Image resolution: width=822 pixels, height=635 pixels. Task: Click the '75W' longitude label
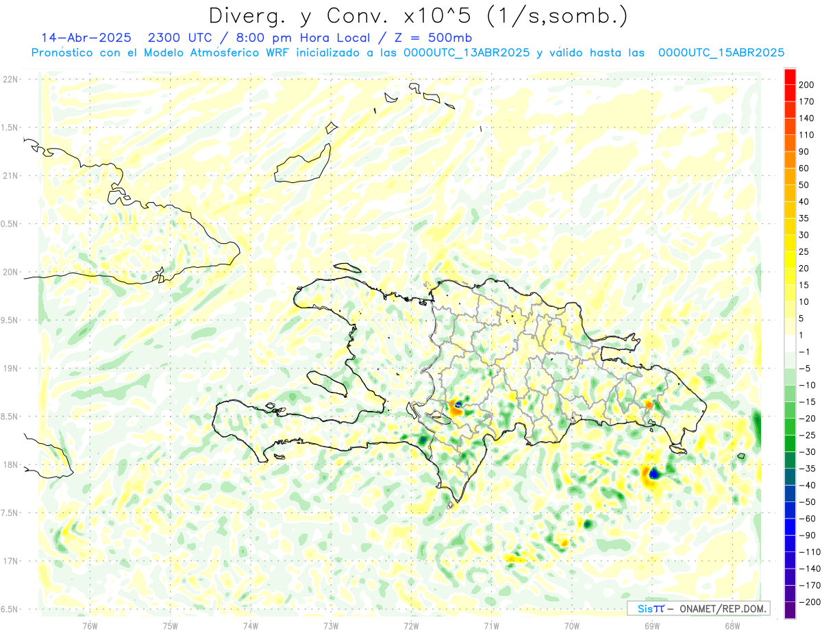point(171,625)
